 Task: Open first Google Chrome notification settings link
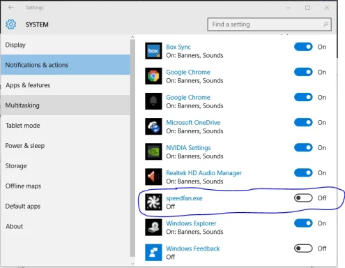188,73
